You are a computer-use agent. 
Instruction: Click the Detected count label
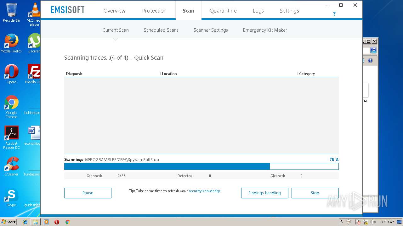(185, 176)
